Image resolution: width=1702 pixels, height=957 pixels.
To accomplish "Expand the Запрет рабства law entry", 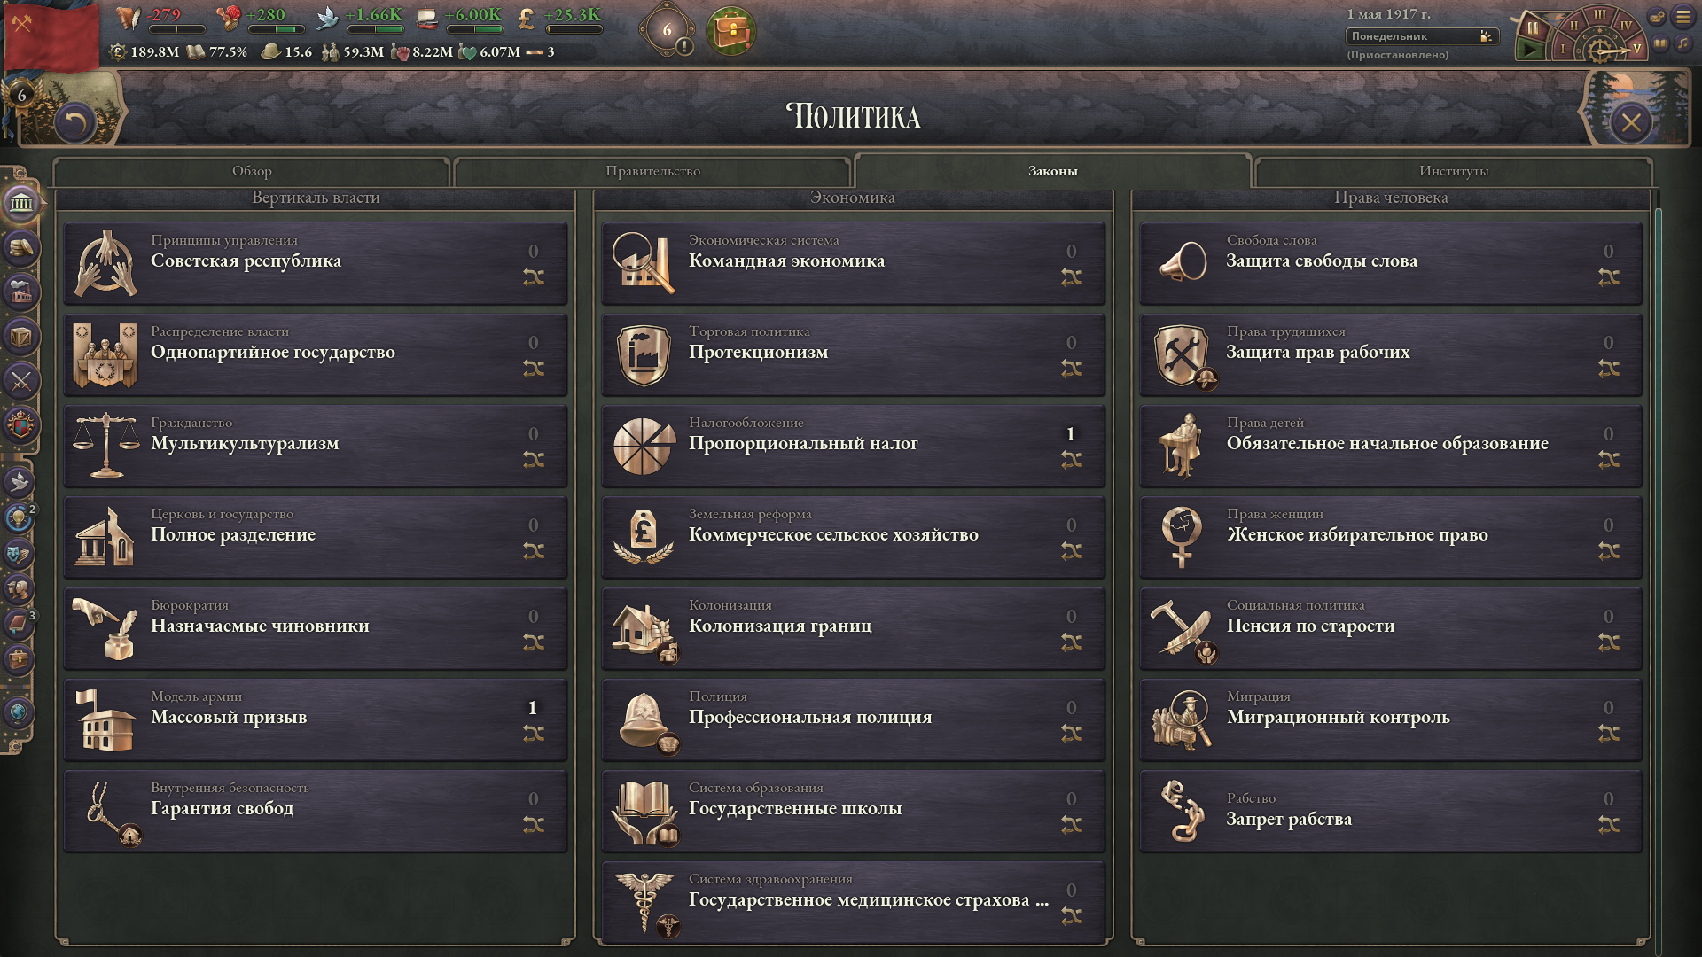I will point(1390,811).
